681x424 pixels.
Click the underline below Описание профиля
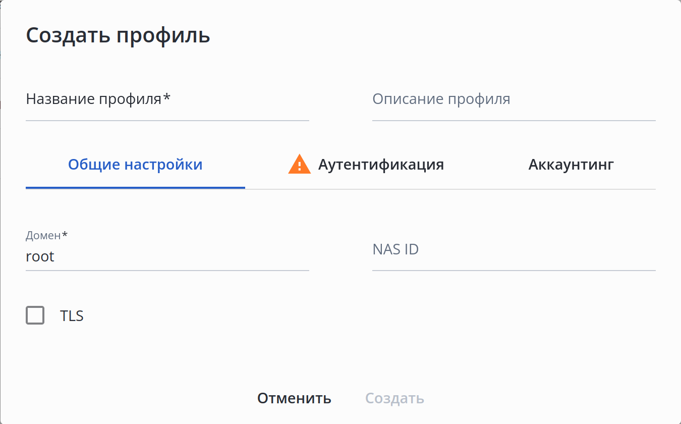coord(514,121)
